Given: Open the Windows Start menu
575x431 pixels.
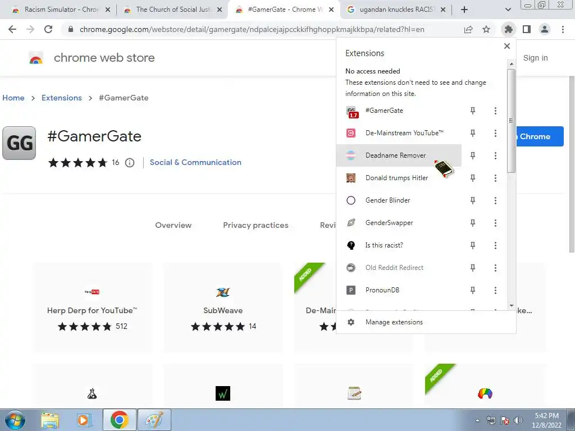Looking at the screenshot, I should tap(15, 420).
